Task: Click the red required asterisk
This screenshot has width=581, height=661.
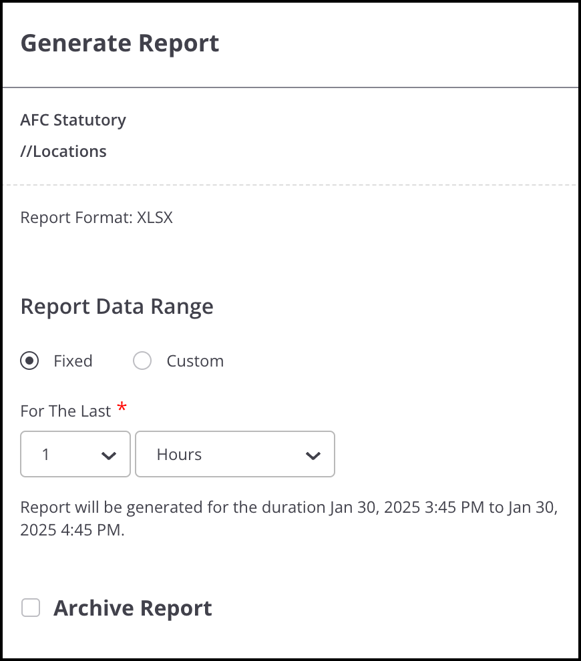Action: (x=122, y=408)
